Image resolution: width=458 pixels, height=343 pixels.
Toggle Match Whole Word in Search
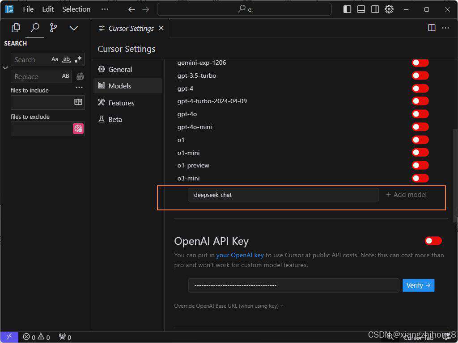click(67, 59)
